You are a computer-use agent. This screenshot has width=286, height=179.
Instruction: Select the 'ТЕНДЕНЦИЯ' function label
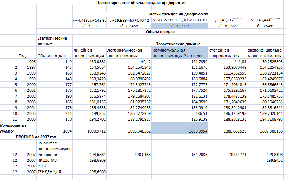pyautogui.click(x=49, y=172)
